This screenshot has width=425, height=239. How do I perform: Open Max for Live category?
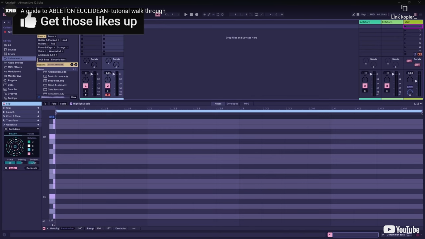[x=15, y=76]
